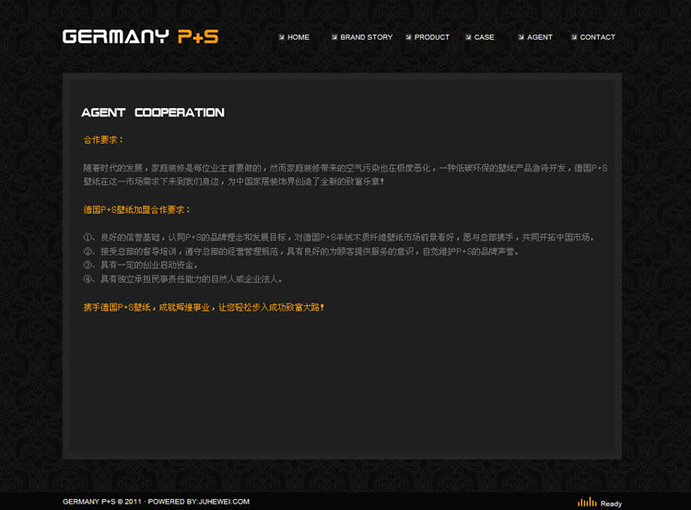Click the arrow icon beside PRODUCT
The height and width of the screenshot is (510, 691).
[x=409, y=38]
